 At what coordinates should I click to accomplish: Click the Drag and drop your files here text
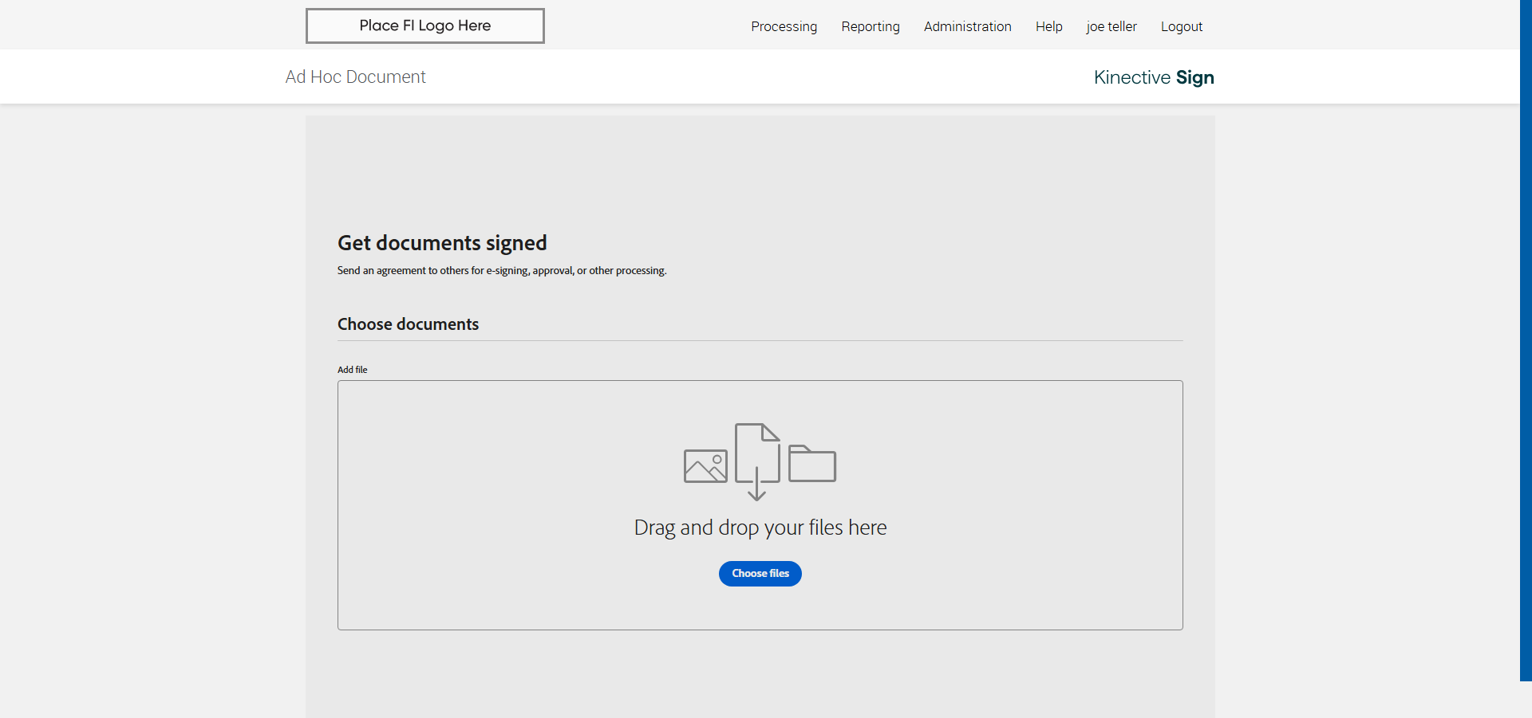[x=760, y=528]
